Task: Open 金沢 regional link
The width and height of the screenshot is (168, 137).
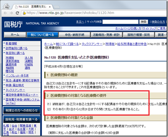Action: (11, 129)
